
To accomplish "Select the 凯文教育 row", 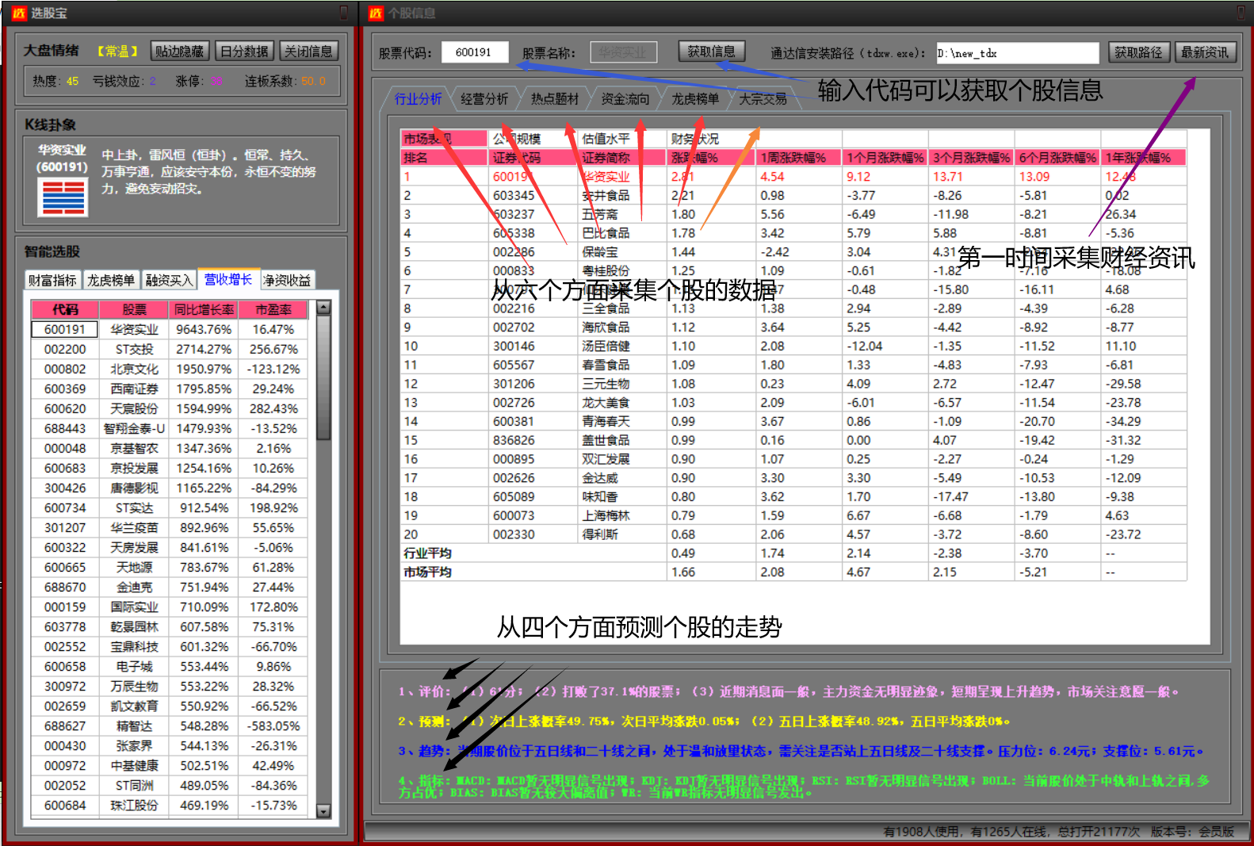I will [x=170, y=706].
